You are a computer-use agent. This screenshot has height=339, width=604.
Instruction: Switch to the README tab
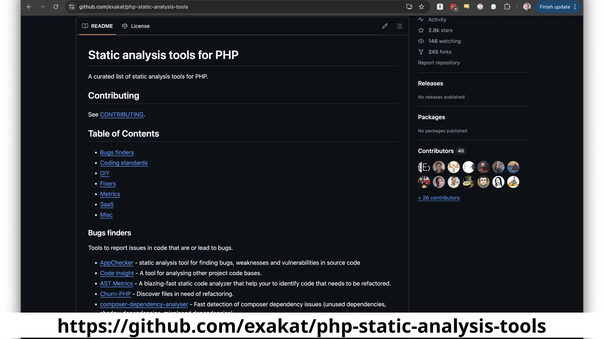pos(97,26)
